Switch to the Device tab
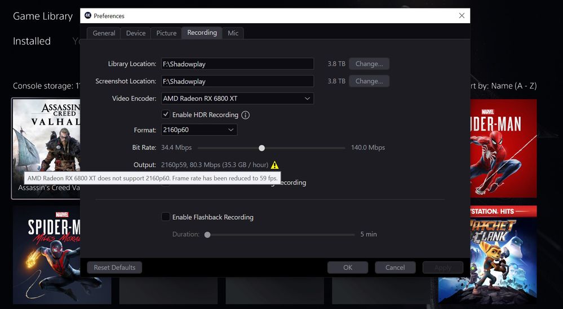Viewport: 563px width, 309px height. point(136,33)
